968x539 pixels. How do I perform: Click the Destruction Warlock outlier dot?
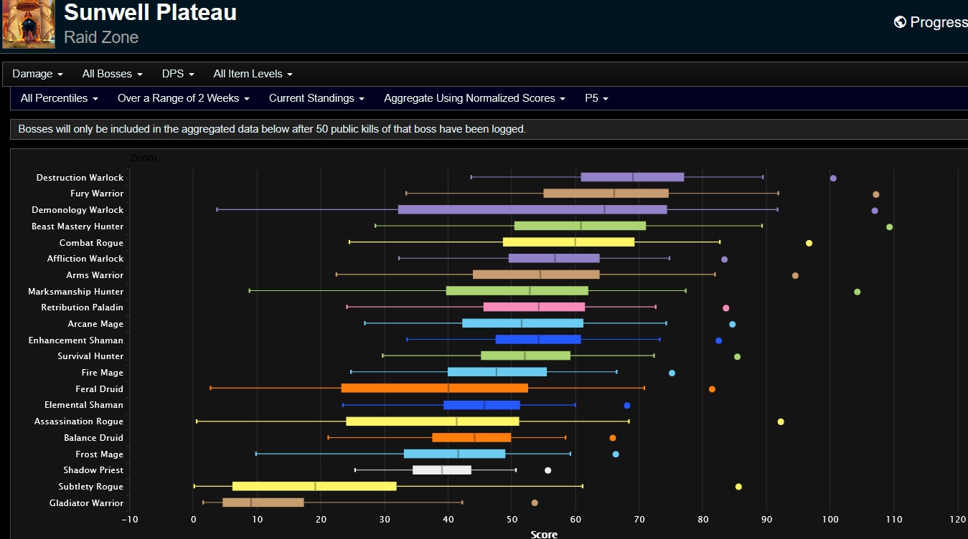[833, 178]
